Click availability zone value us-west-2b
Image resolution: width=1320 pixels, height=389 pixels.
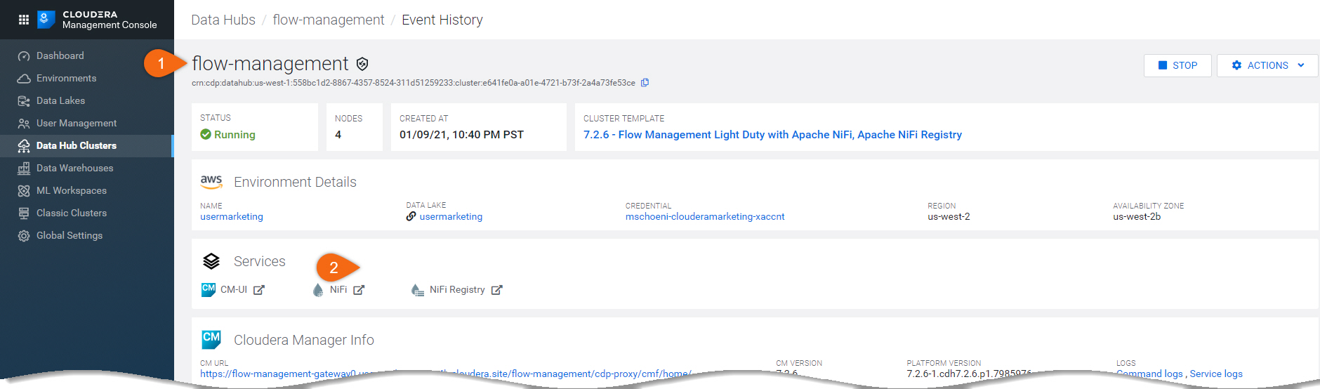point(1137,216)
